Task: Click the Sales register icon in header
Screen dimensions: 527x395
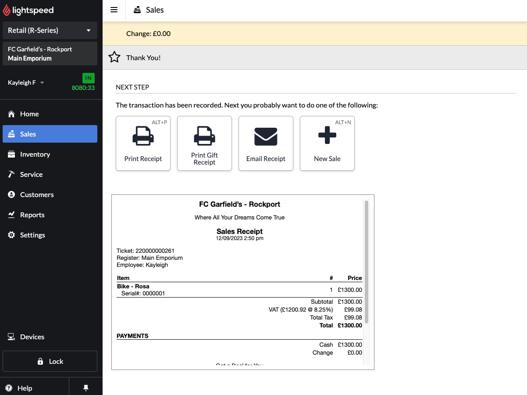Action: [137, 10]
